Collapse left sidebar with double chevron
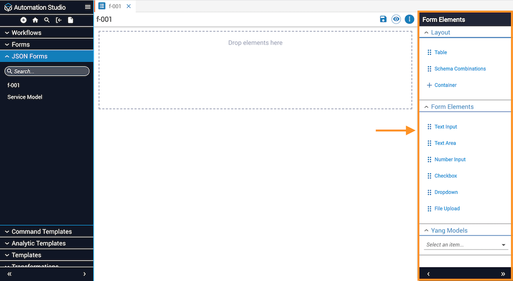The height and width of the screenshot is (281, 513). click(x=9, y=274)
